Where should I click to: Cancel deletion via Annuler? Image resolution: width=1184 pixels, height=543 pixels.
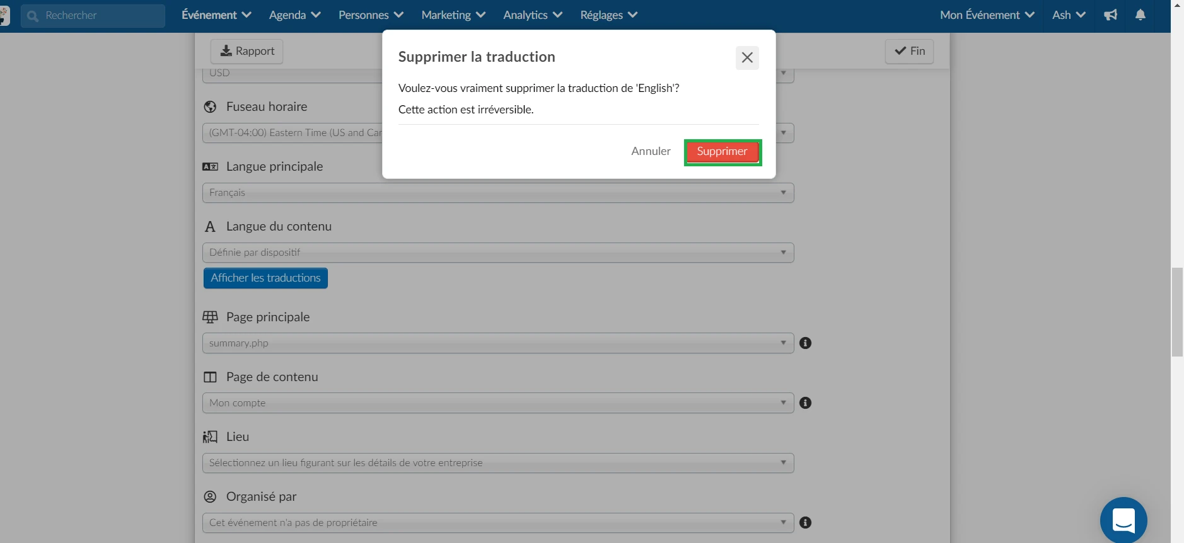click(651, 151)
